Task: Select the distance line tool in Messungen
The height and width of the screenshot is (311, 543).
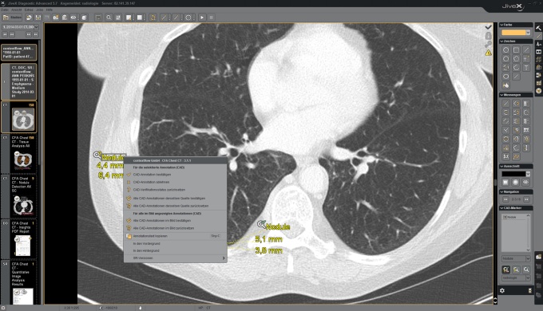Action: coord(506,104)
